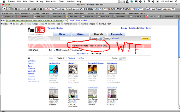This screenshot has height=112, width=180.
Task: Open the History menu
Action: 40,2
